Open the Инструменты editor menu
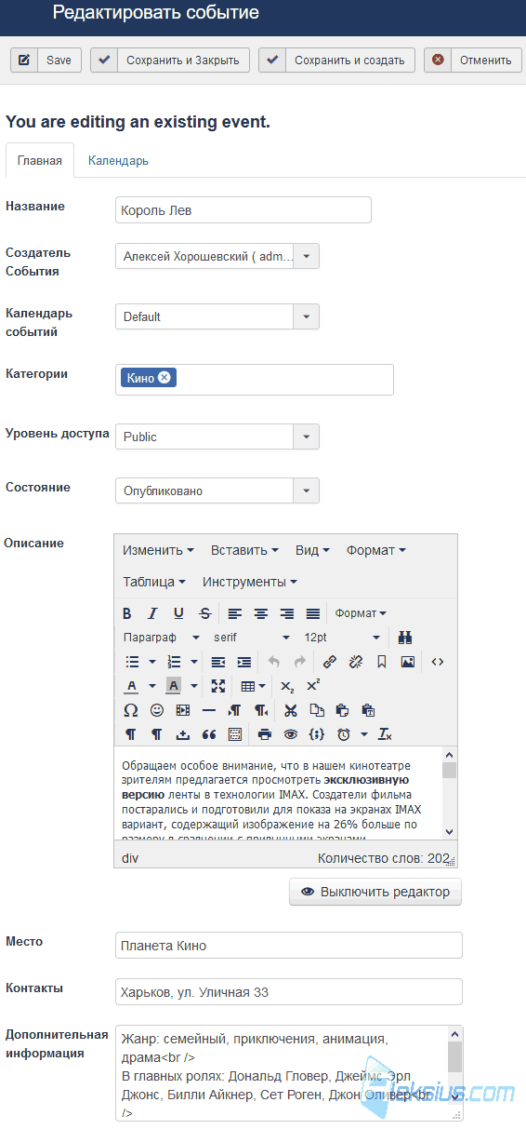Screen dimensions: 526x1129 (249, 582)
